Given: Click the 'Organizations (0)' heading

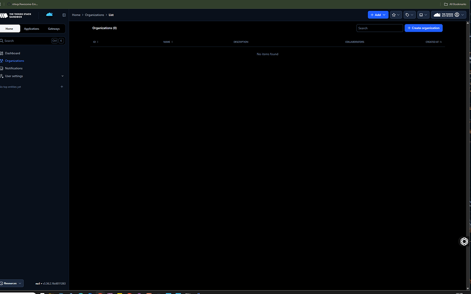Looking at the screenshot, I should [105, 28].
